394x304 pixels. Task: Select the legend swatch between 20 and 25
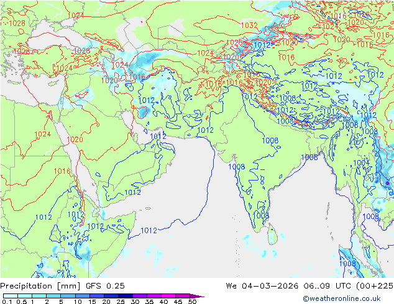click(111, 296)
